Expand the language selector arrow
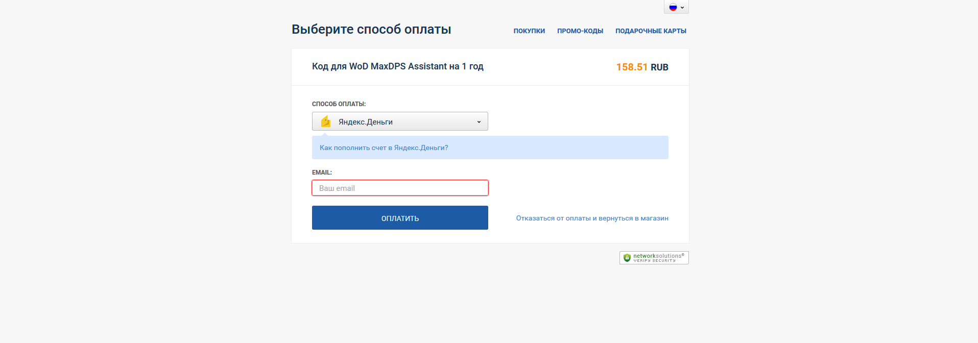 tap(682, 8)
